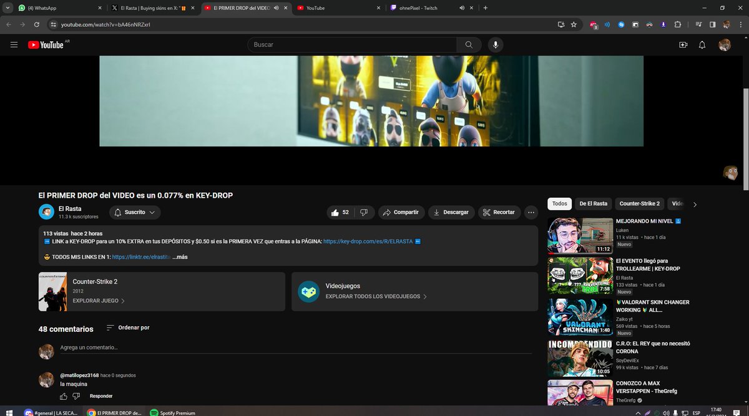The image size is (749, 416).
Task: Click EXPLORAR TODOS LOS VIDEOJUEGOS
Action: (376, 297)
